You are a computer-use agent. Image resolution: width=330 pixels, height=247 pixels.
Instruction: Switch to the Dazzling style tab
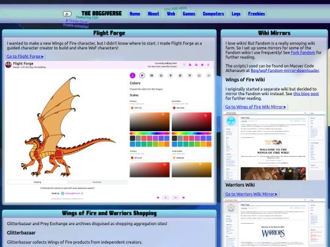(37, 182)
